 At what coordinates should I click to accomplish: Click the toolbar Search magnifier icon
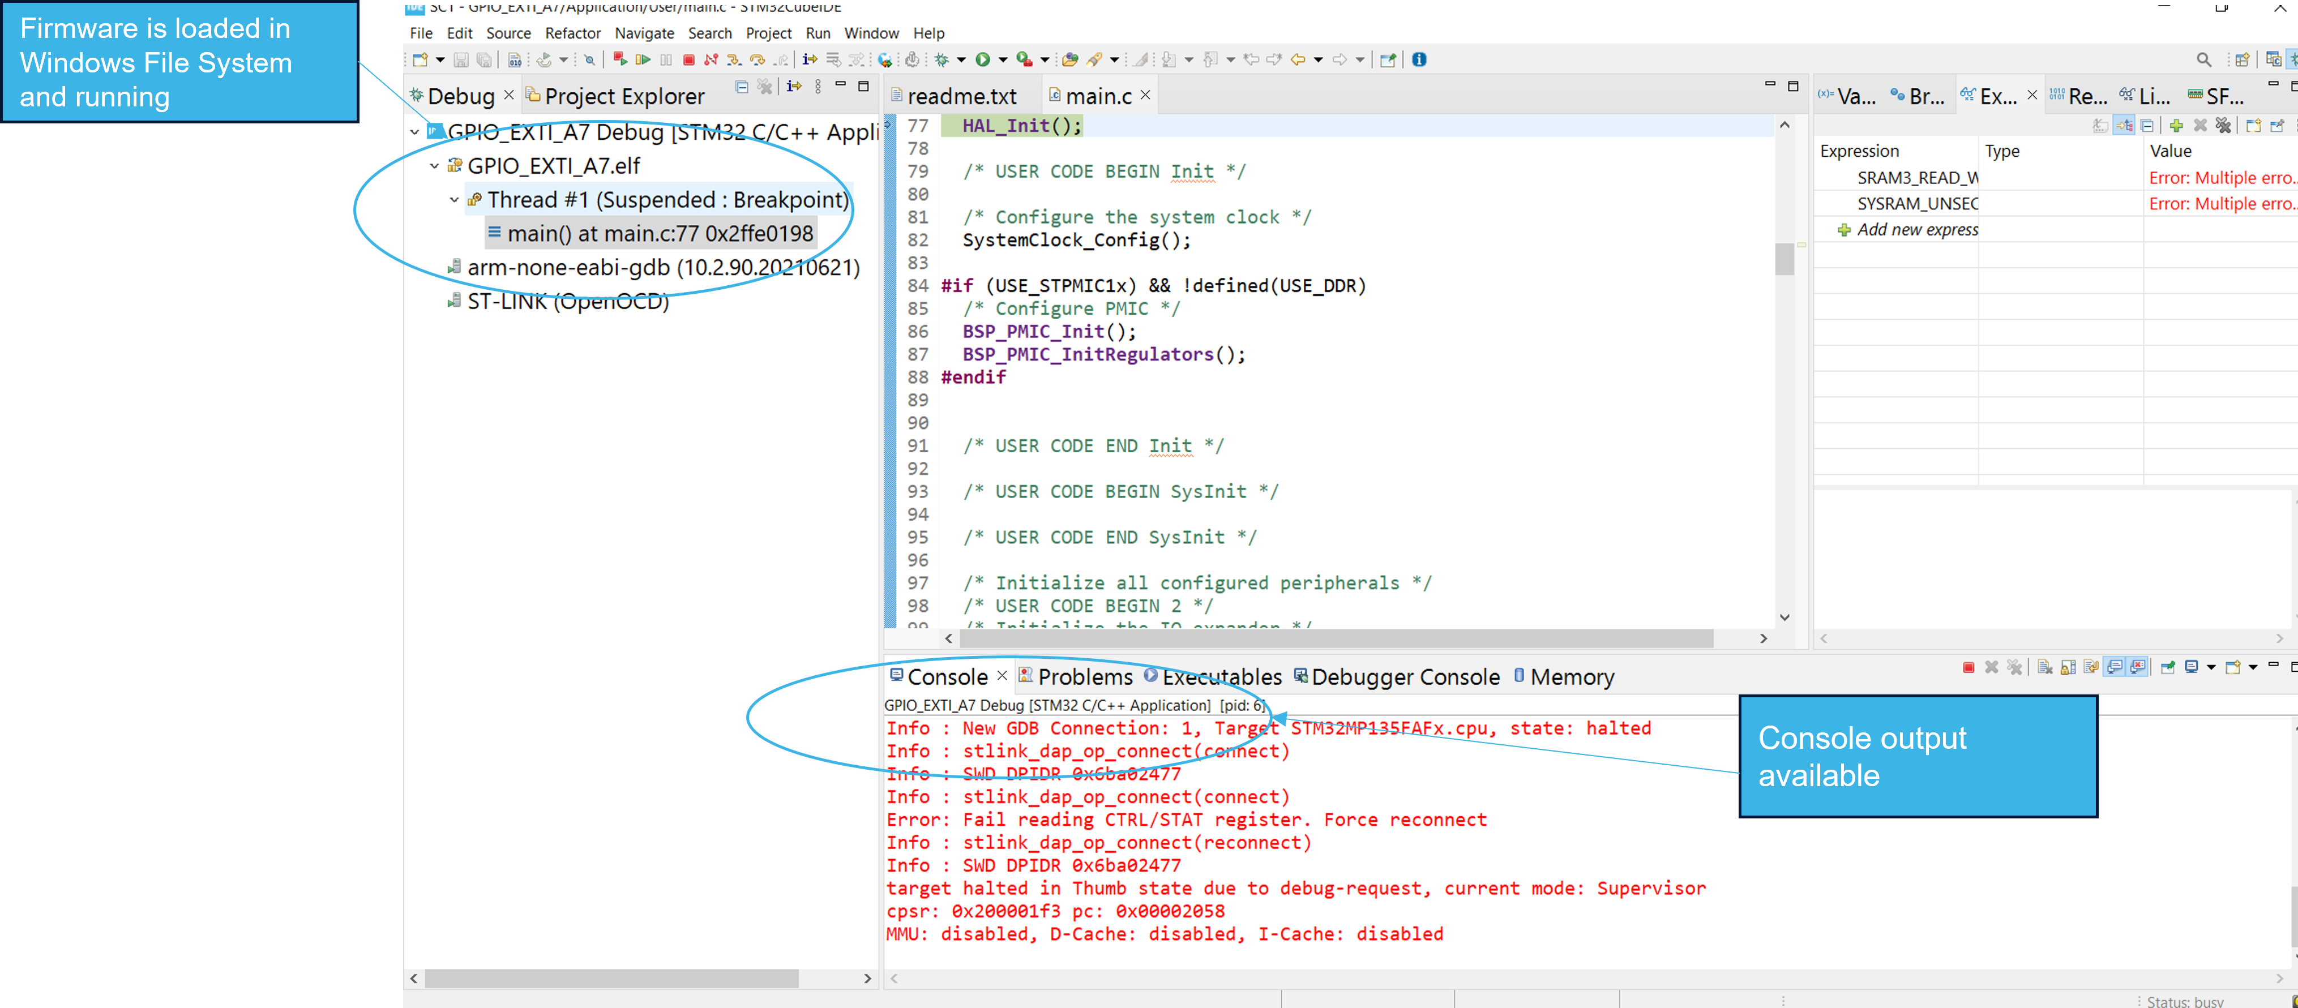pos(2203,60)
